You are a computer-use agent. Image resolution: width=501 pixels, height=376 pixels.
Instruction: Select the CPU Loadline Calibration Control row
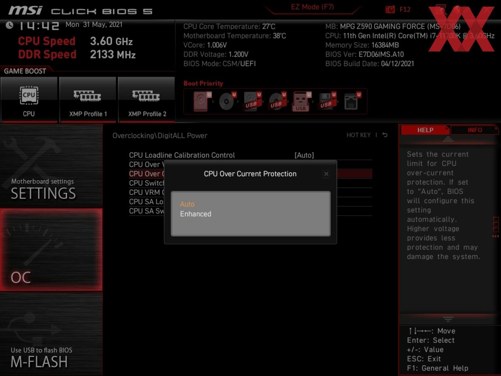point(251,155)
